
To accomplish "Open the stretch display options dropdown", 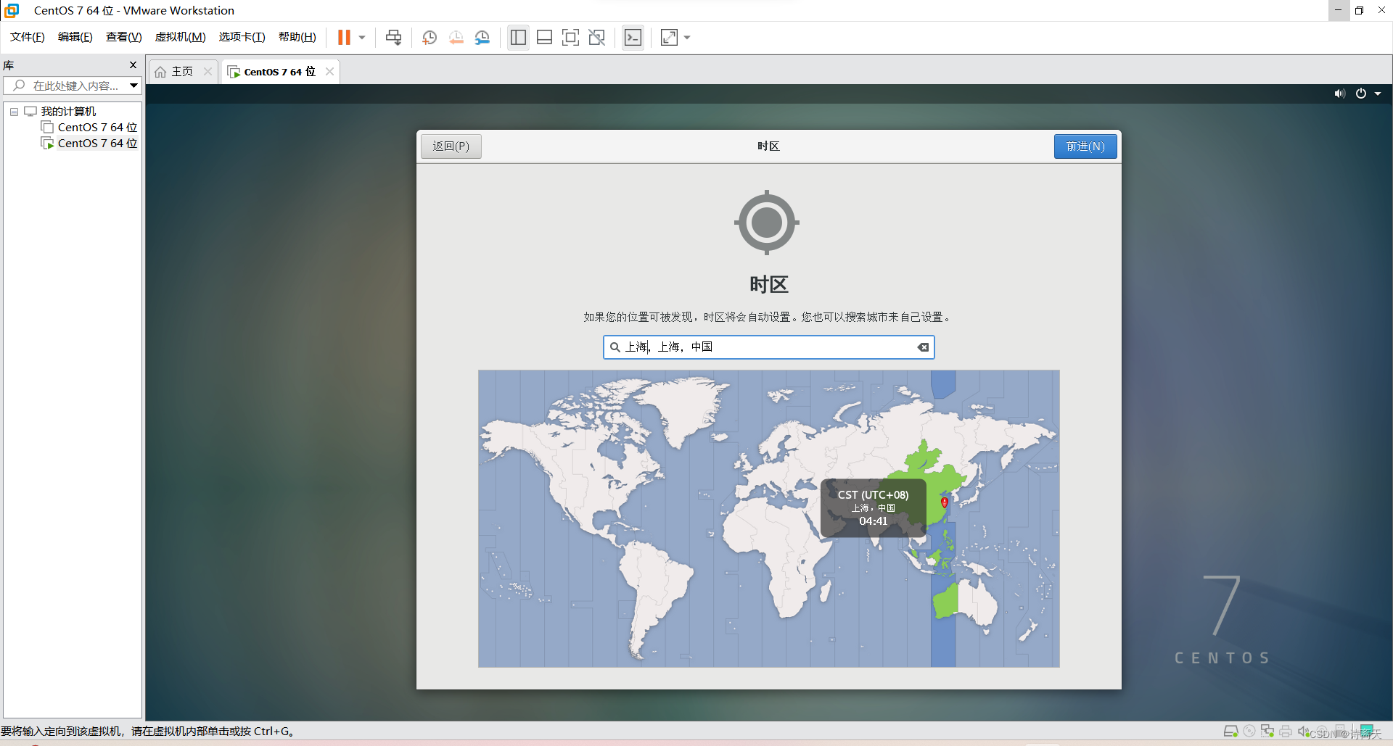I will pos(687,37).
